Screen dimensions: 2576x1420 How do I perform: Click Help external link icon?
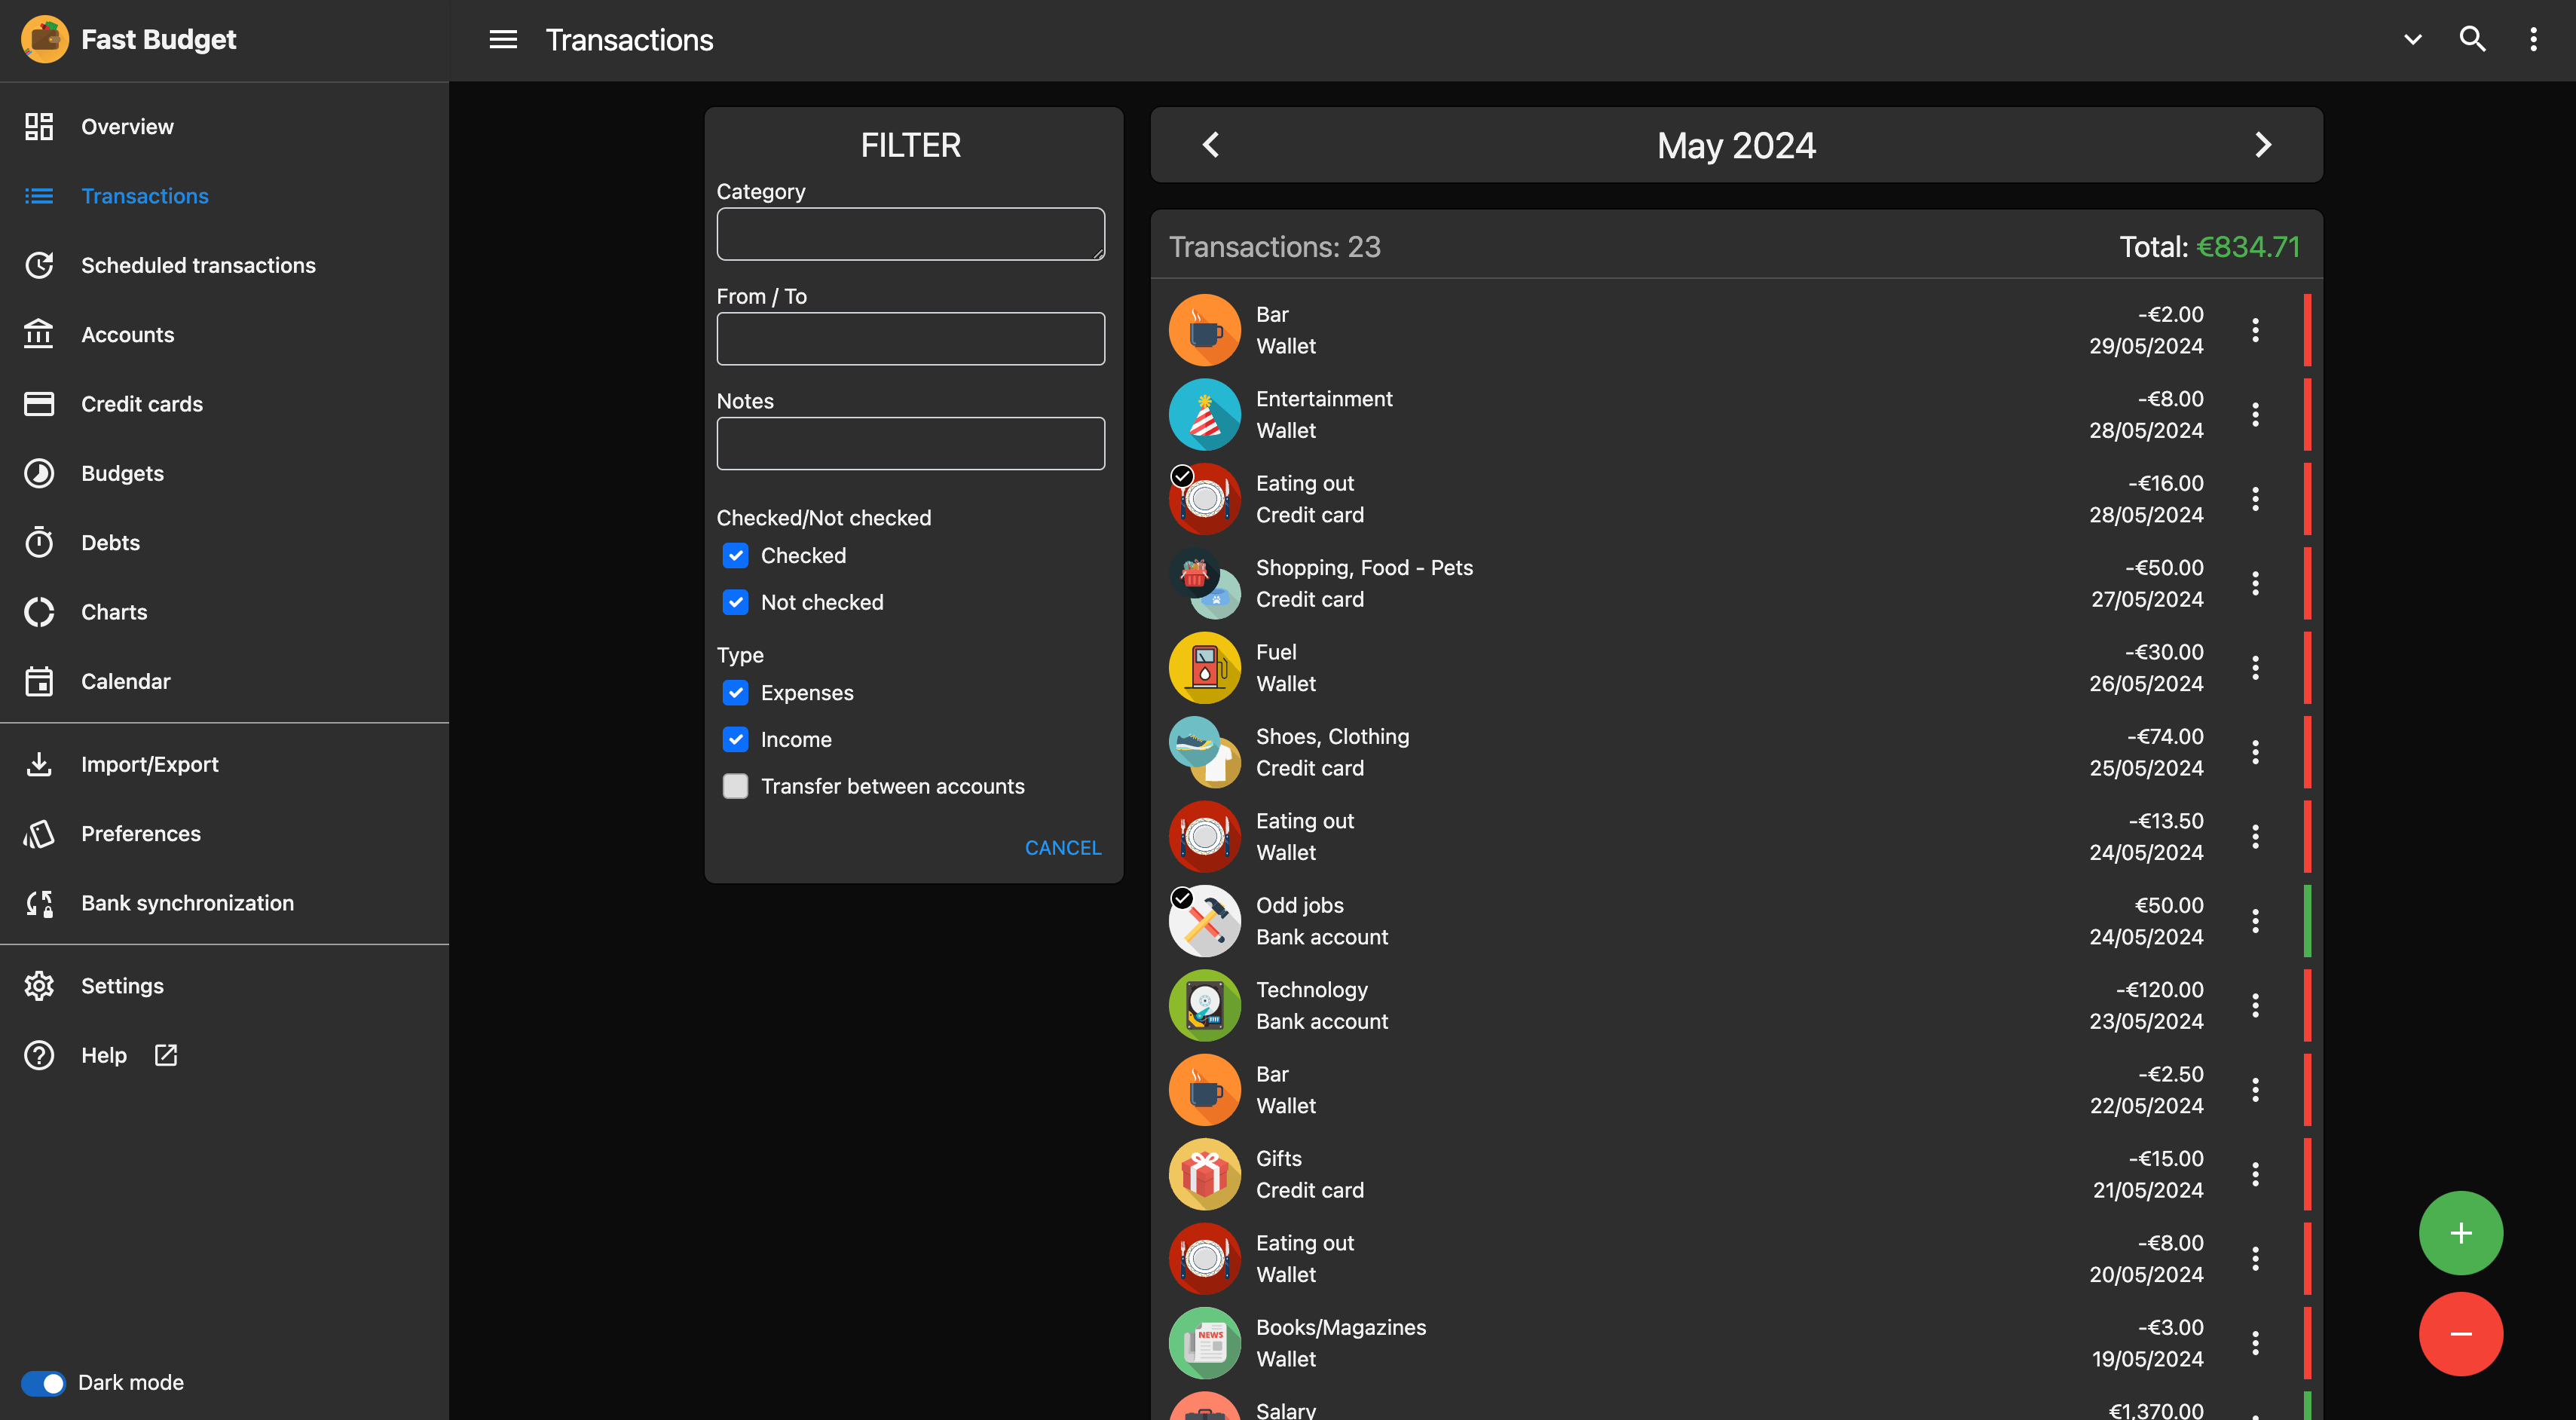click(x=166, y=1055)
